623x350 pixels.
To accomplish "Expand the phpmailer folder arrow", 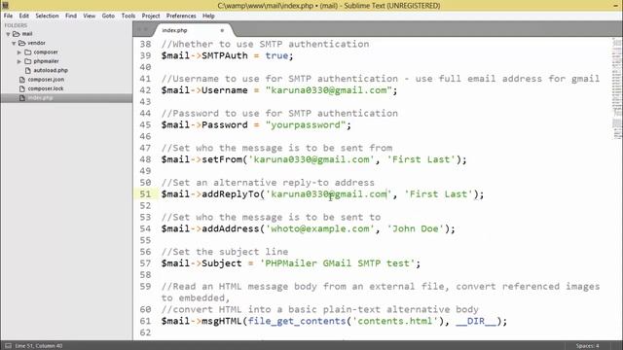I will [x=19, y=61].
